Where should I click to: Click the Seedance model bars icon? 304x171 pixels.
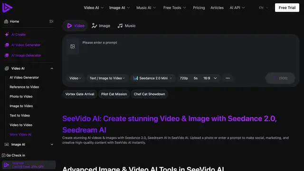(135, 78)
